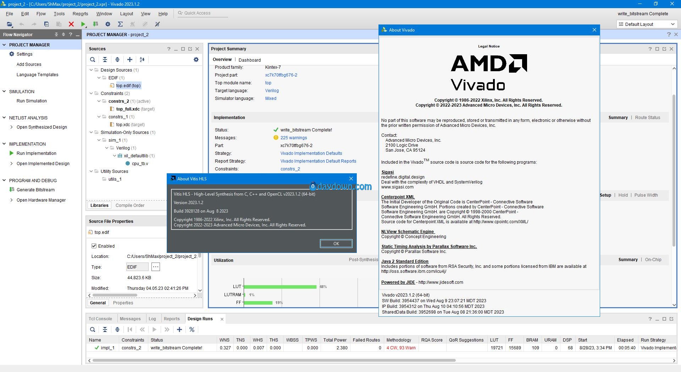Open the Reports menu
Viewport: 681px width, 372px height.
pyautogui.click(x=80, y=13)
